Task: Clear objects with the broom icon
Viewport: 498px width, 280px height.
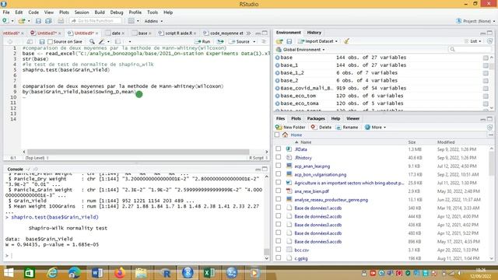Action: tap(346, 41)
